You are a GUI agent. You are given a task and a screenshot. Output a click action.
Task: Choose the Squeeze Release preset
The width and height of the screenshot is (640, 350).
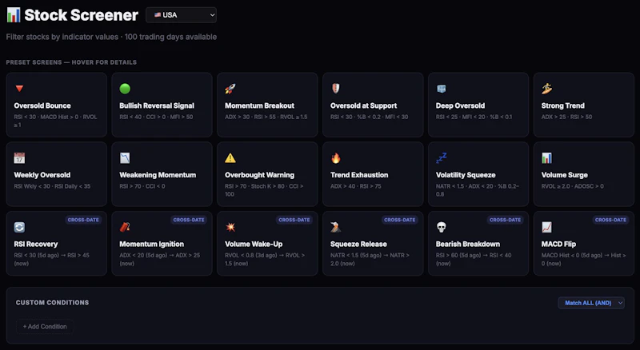[373, 244]
